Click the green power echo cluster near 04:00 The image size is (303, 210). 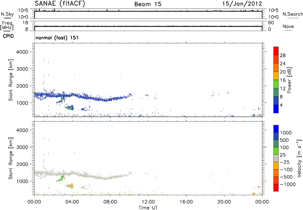(70, 108)
